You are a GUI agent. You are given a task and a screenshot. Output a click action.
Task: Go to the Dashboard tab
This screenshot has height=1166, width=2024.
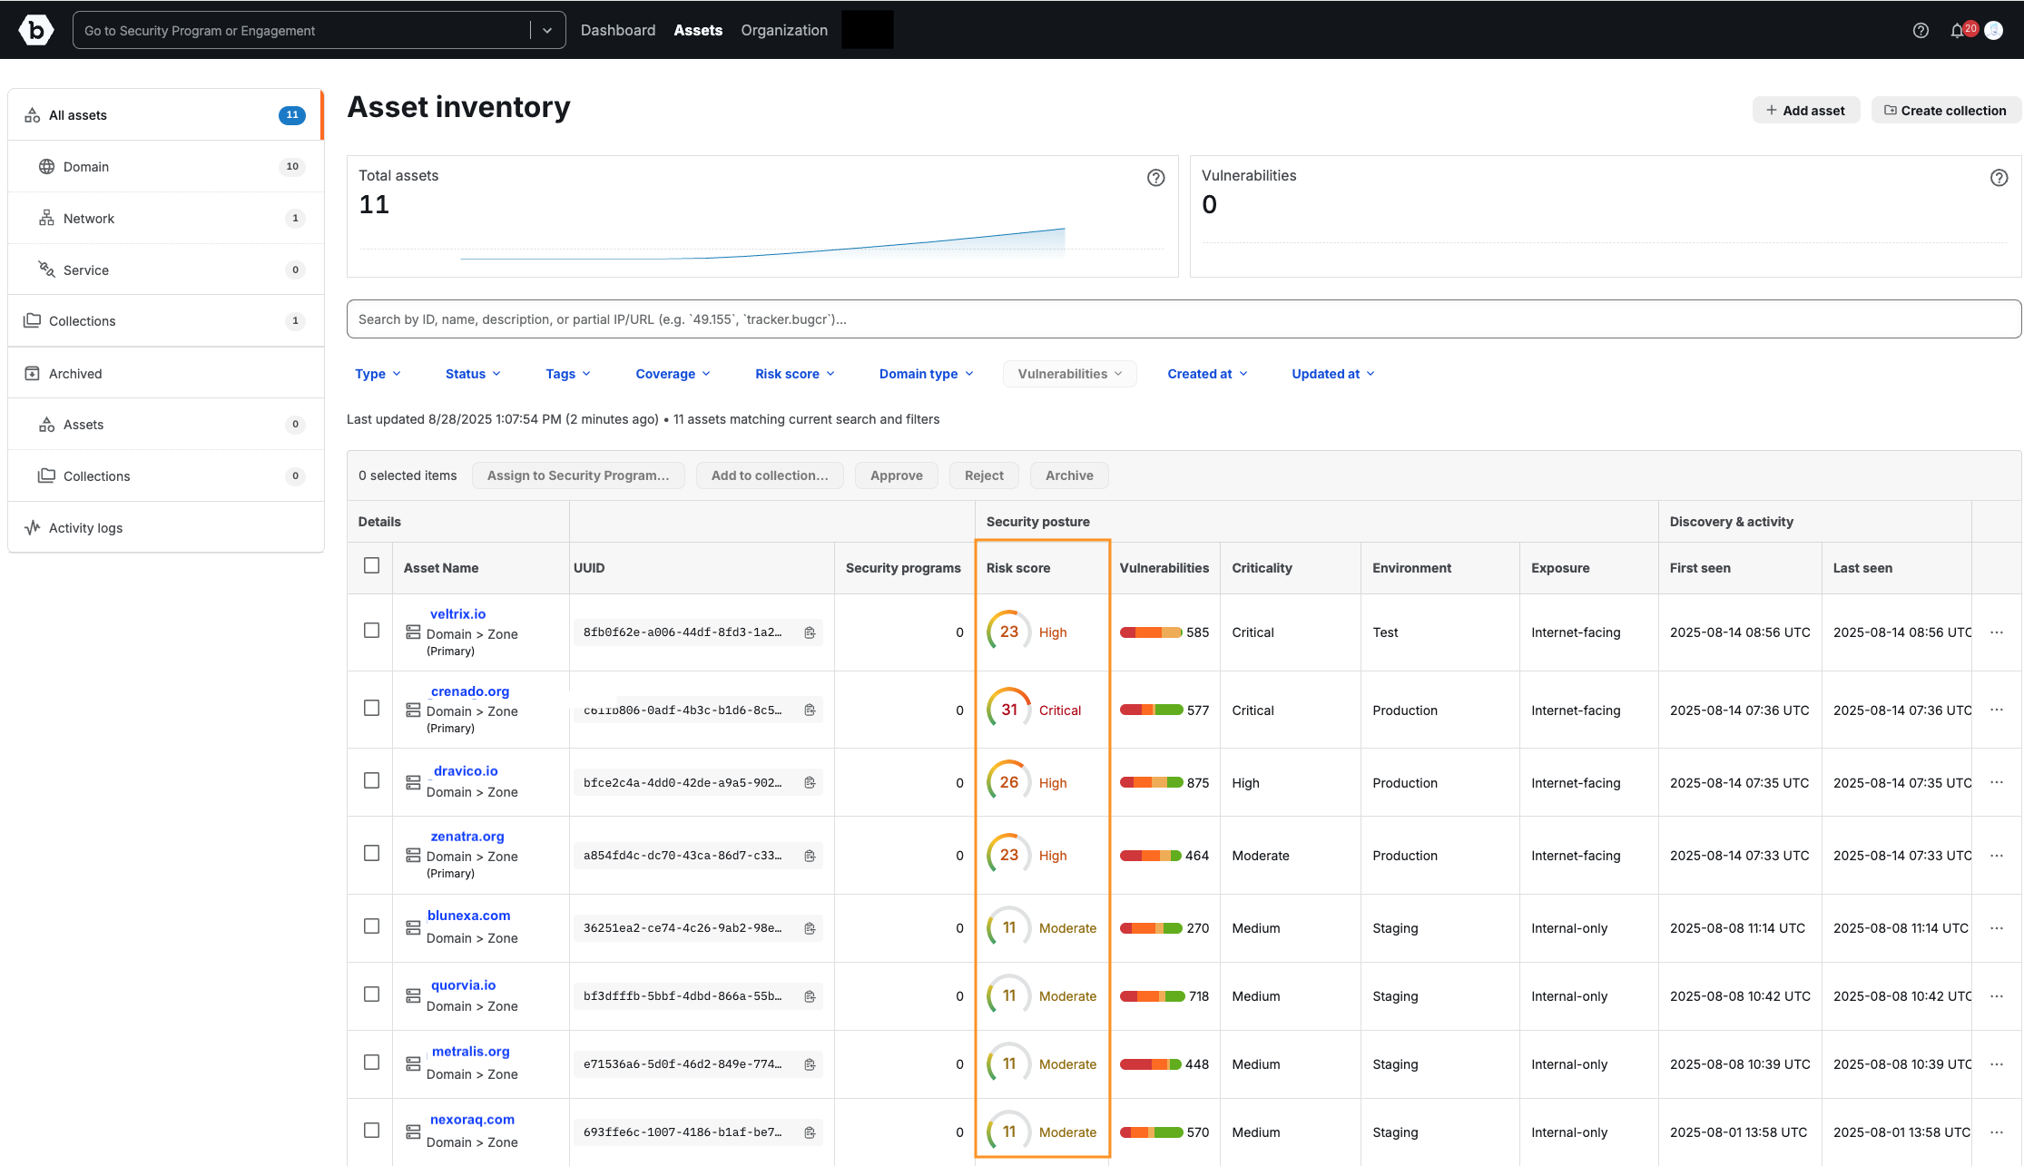(618, 31)
